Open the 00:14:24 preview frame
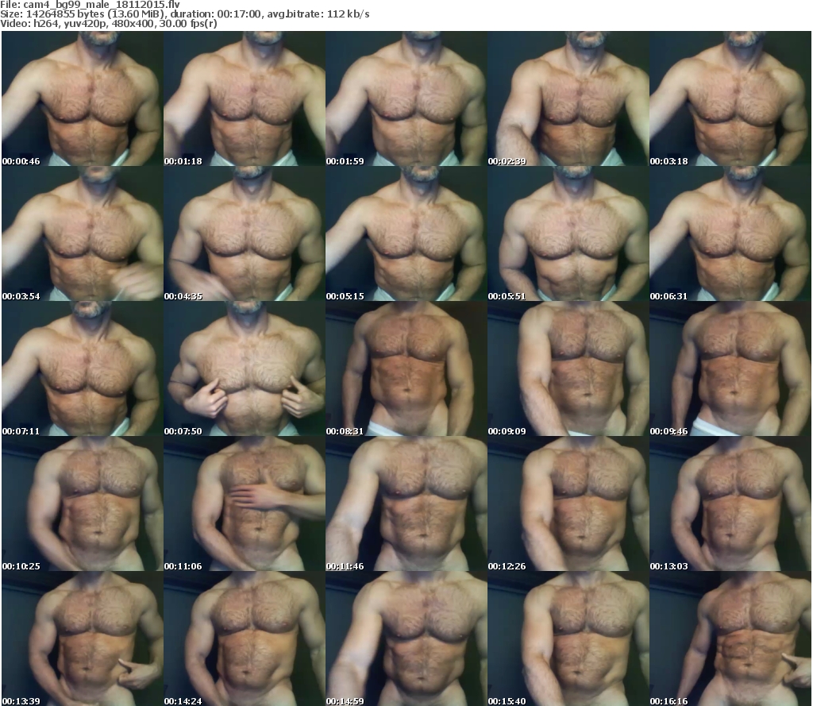 (x=245, y=638)
